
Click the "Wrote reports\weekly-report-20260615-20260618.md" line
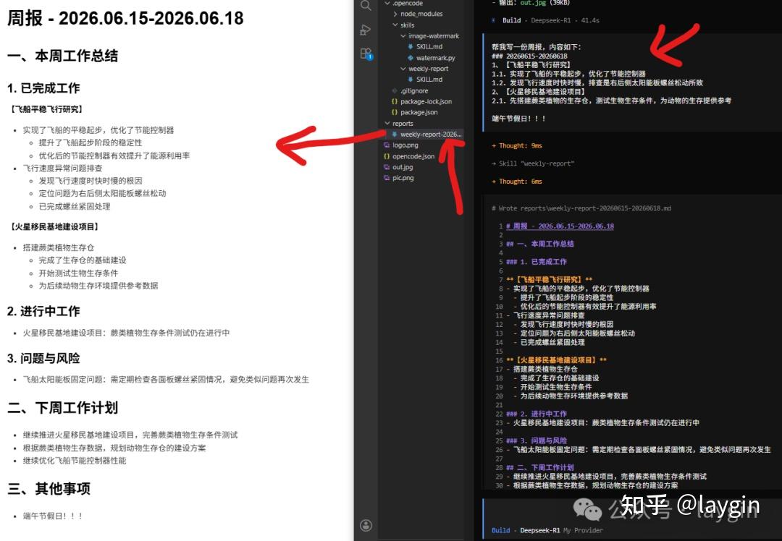581,208
